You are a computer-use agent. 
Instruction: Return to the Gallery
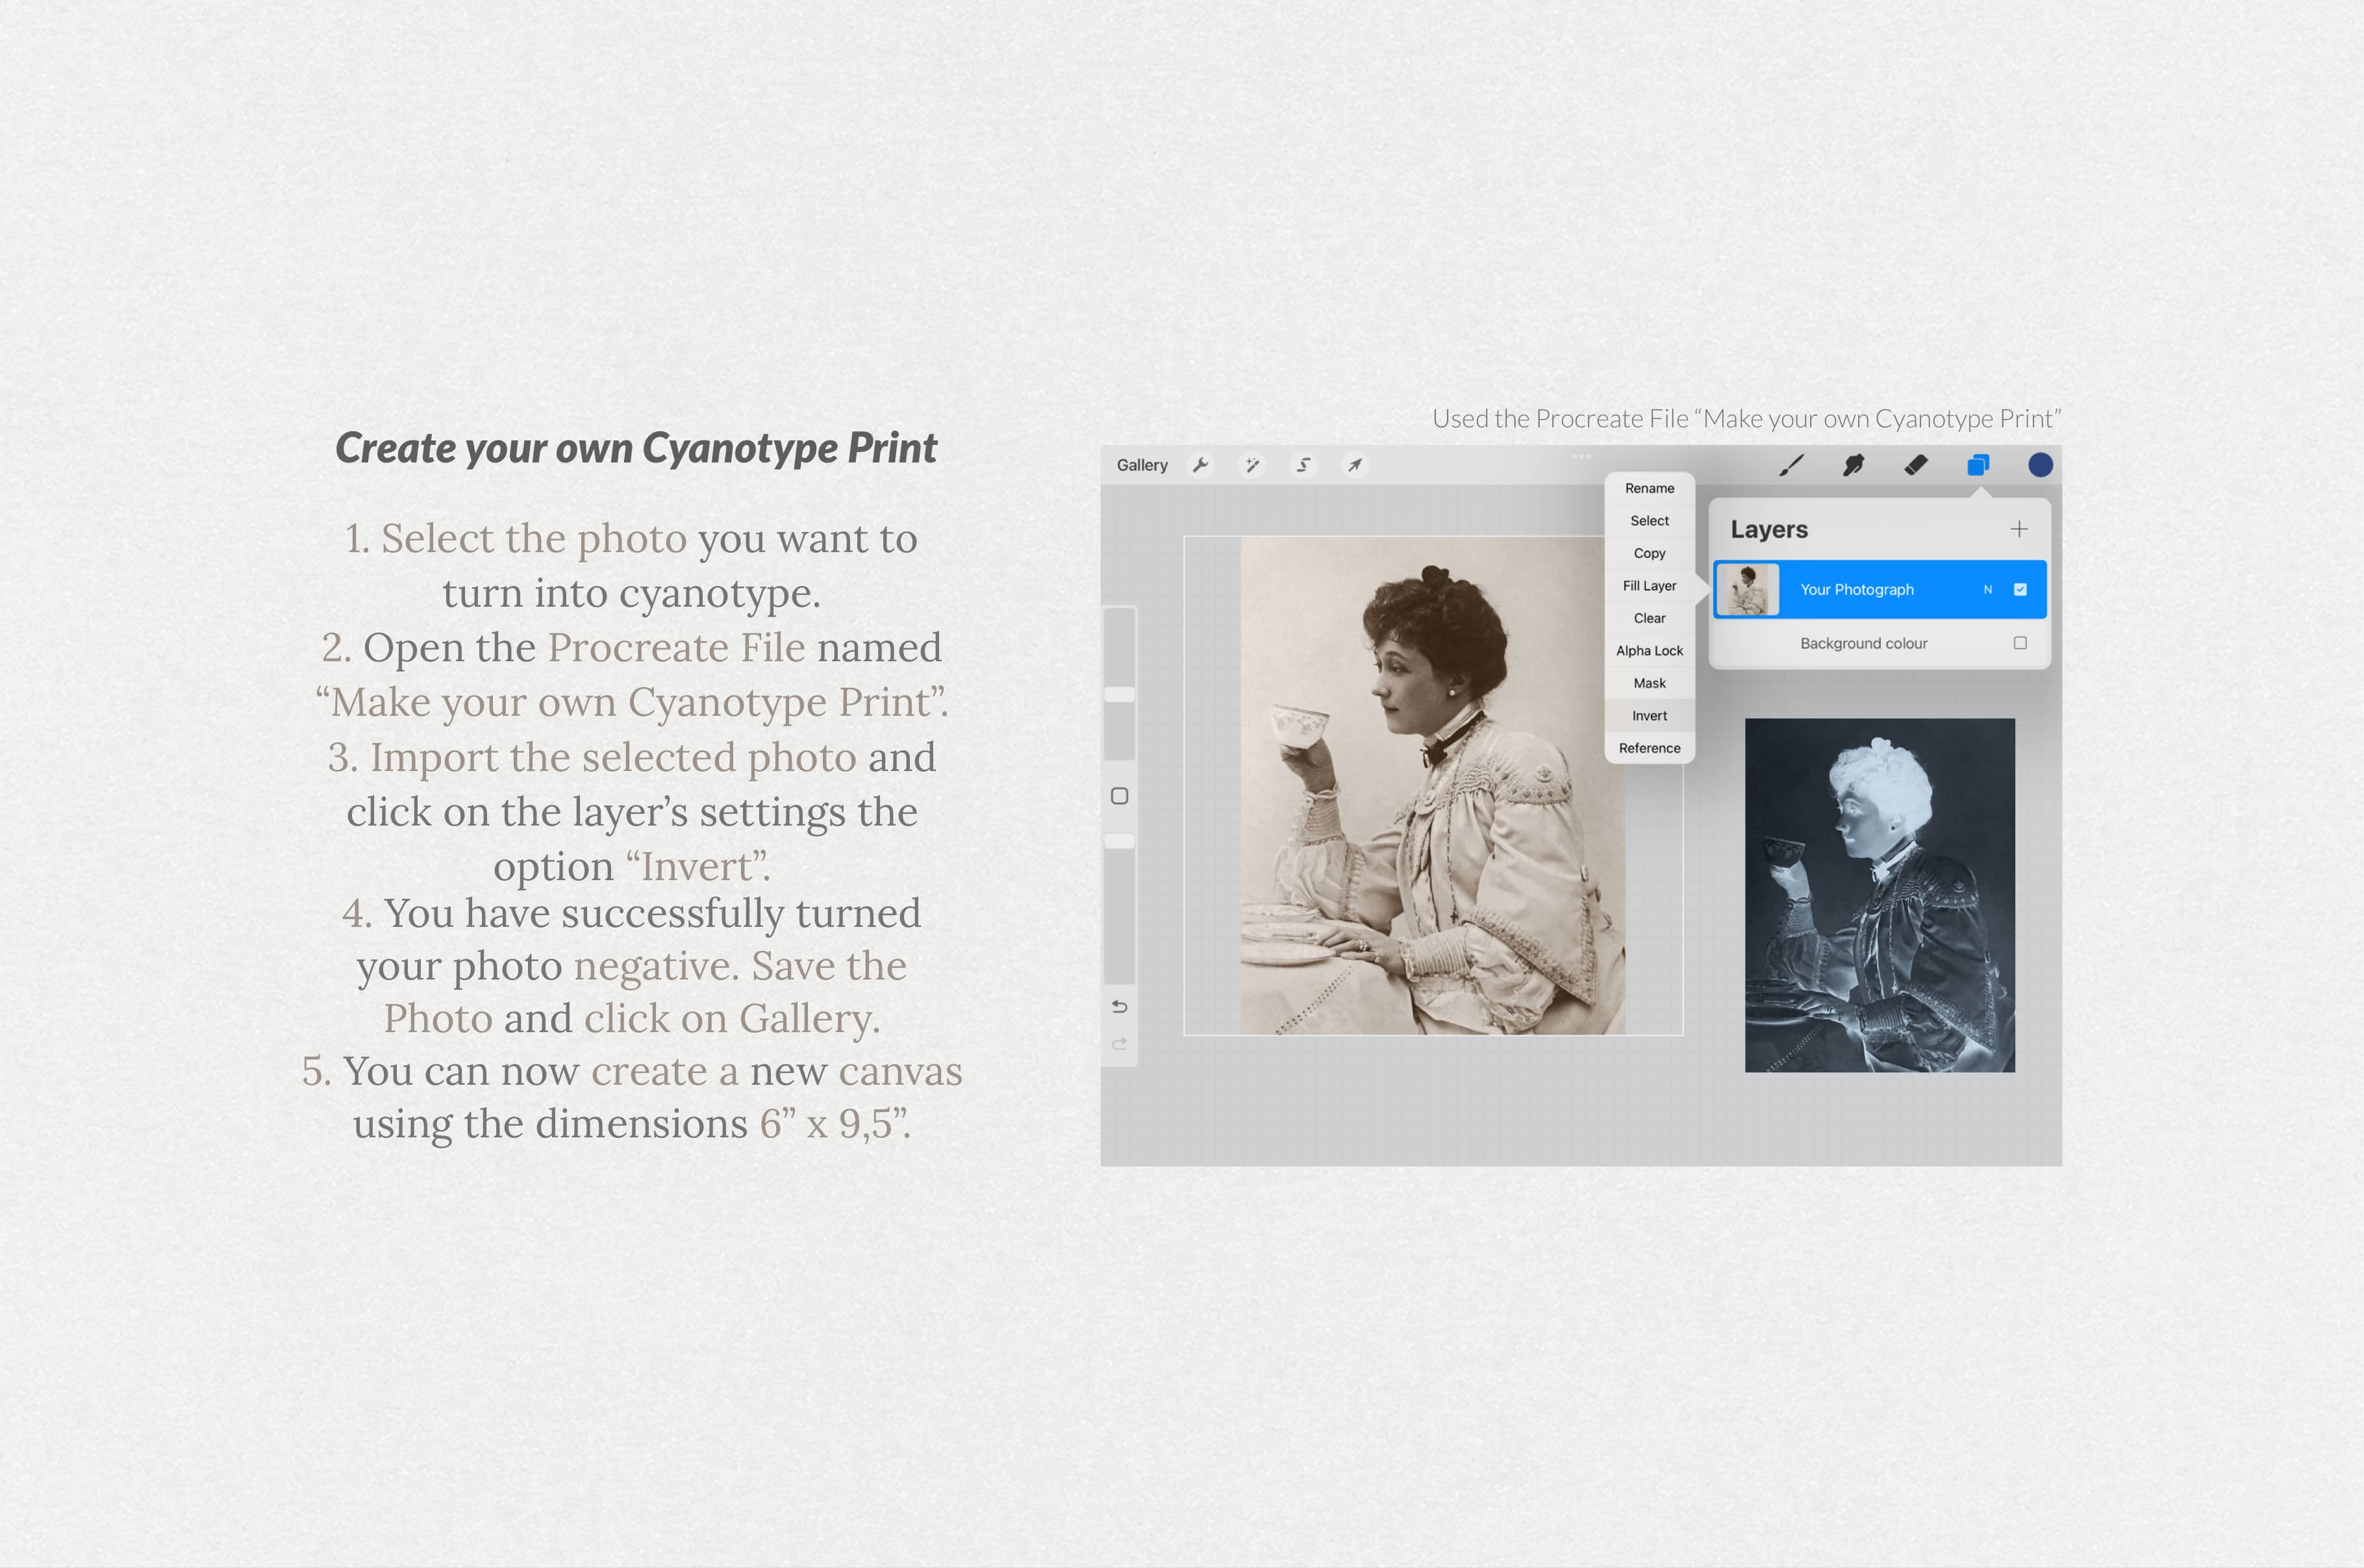click(x=1142, y=465)
